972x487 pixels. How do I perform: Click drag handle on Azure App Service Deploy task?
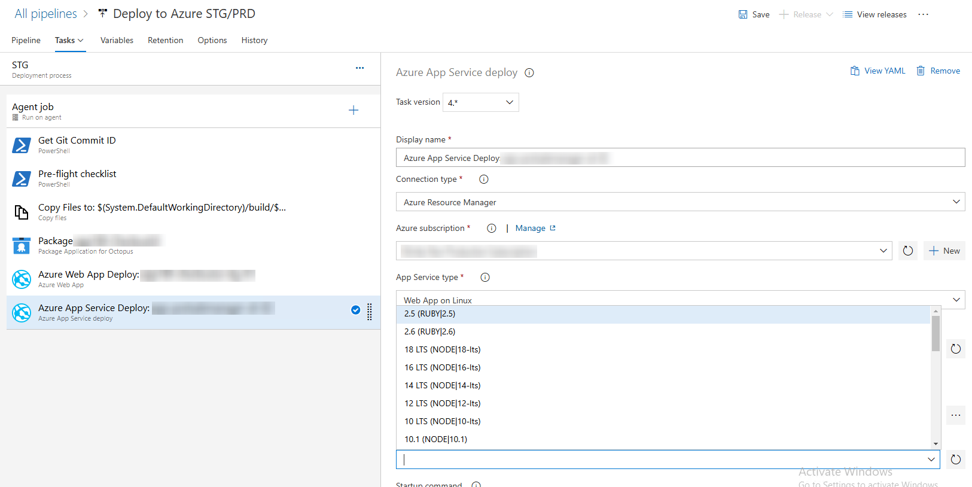pos(370,312)
